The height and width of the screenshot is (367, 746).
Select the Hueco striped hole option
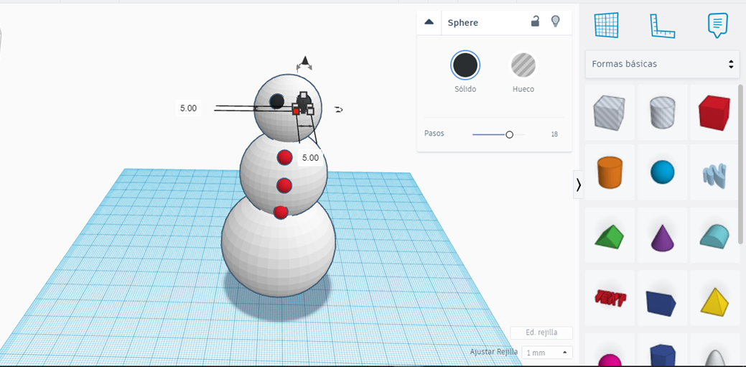click(x=523, y=65)
